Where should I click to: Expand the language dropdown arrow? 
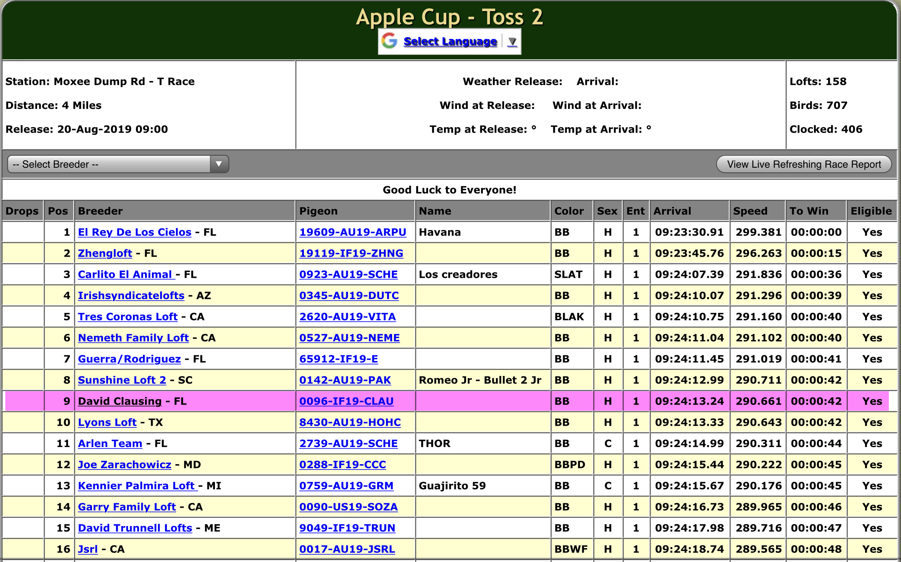coord(512,41)
